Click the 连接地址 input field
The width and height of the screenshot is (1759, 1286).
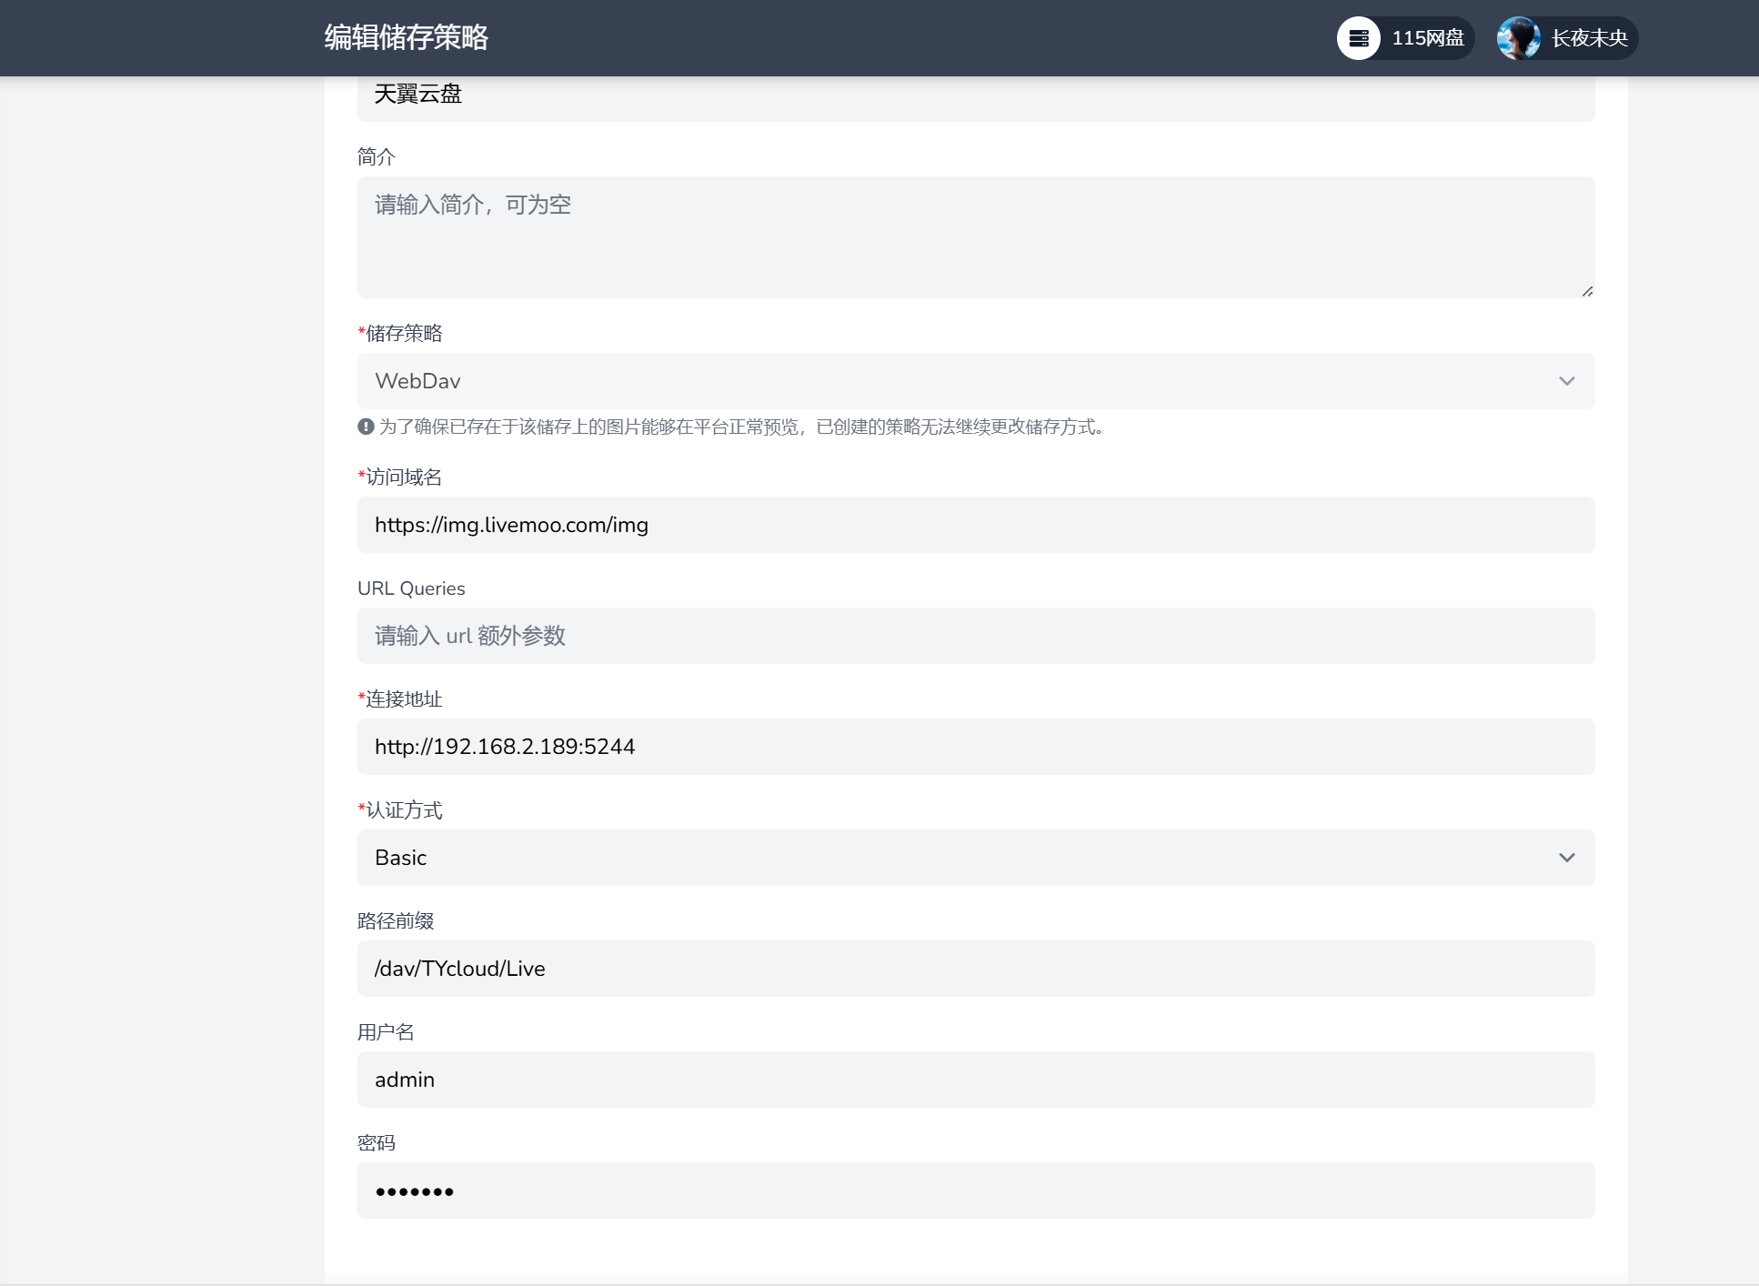tap(975, 747)
